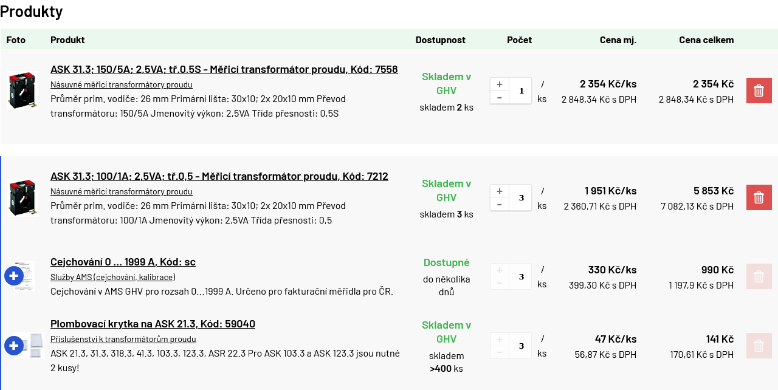Open Plombovací krytka na ASK 21.3 link
This screenshot has height=390, width=778.
pos(153,324)
